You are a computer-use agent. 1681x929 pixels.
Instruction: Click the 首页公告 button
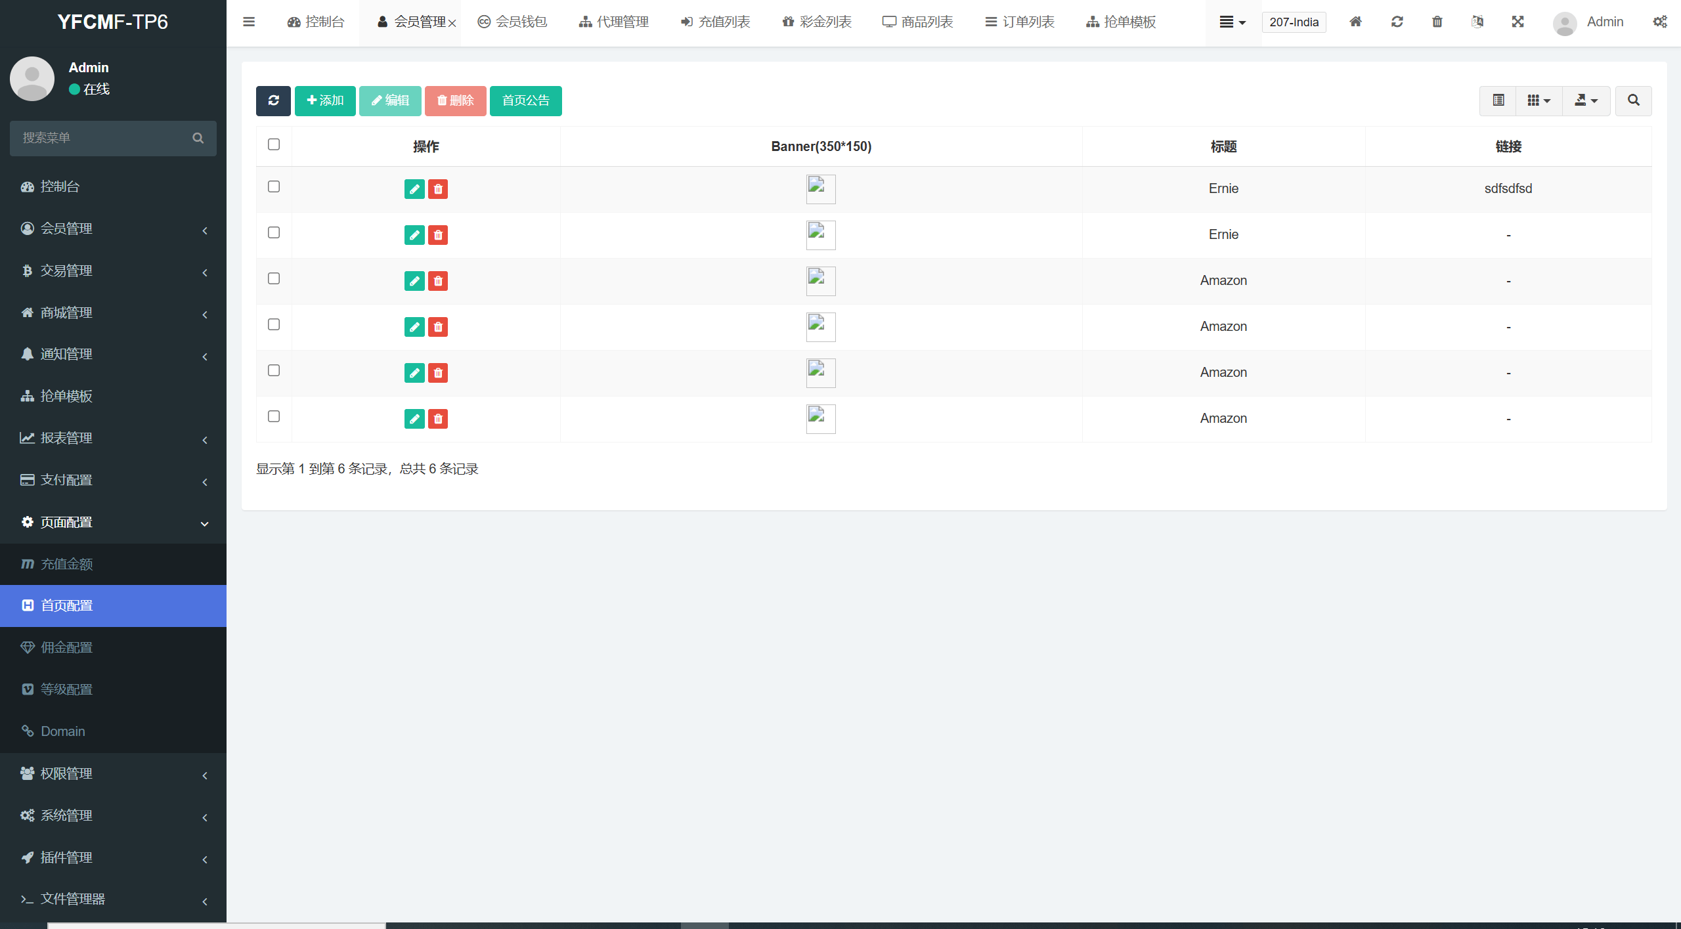[x=525, y=100]
